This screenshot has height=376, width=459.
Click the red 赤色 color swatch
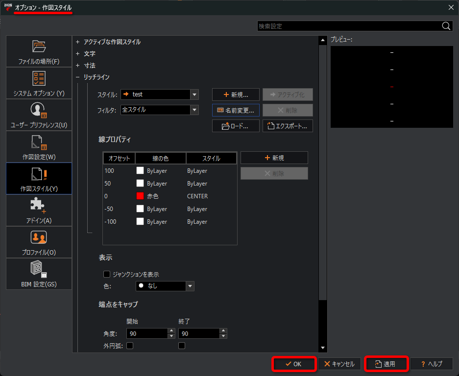coord(140,196)
